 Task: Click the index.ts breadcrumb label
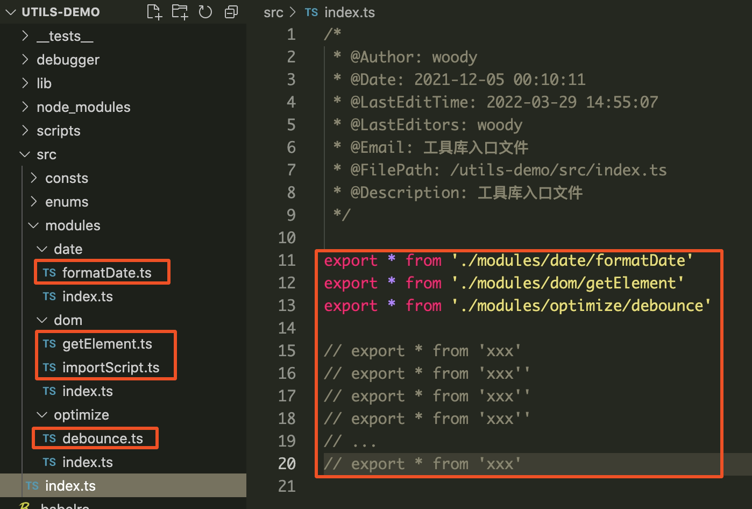point(350,12)
